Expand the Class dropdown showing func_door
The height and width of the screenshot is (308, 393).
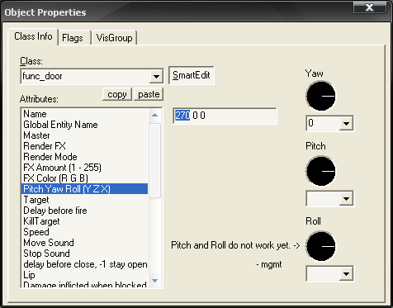pos(156,76)
